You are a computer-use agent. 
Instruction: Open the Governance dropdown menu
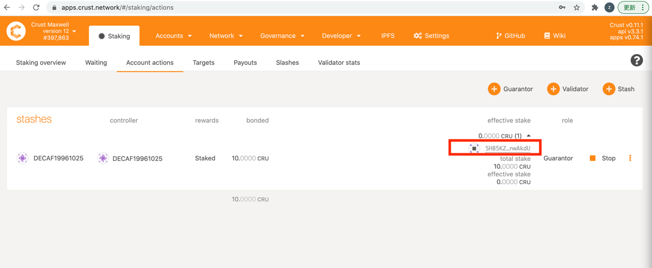pyautogui.click(x=282, y=36)
